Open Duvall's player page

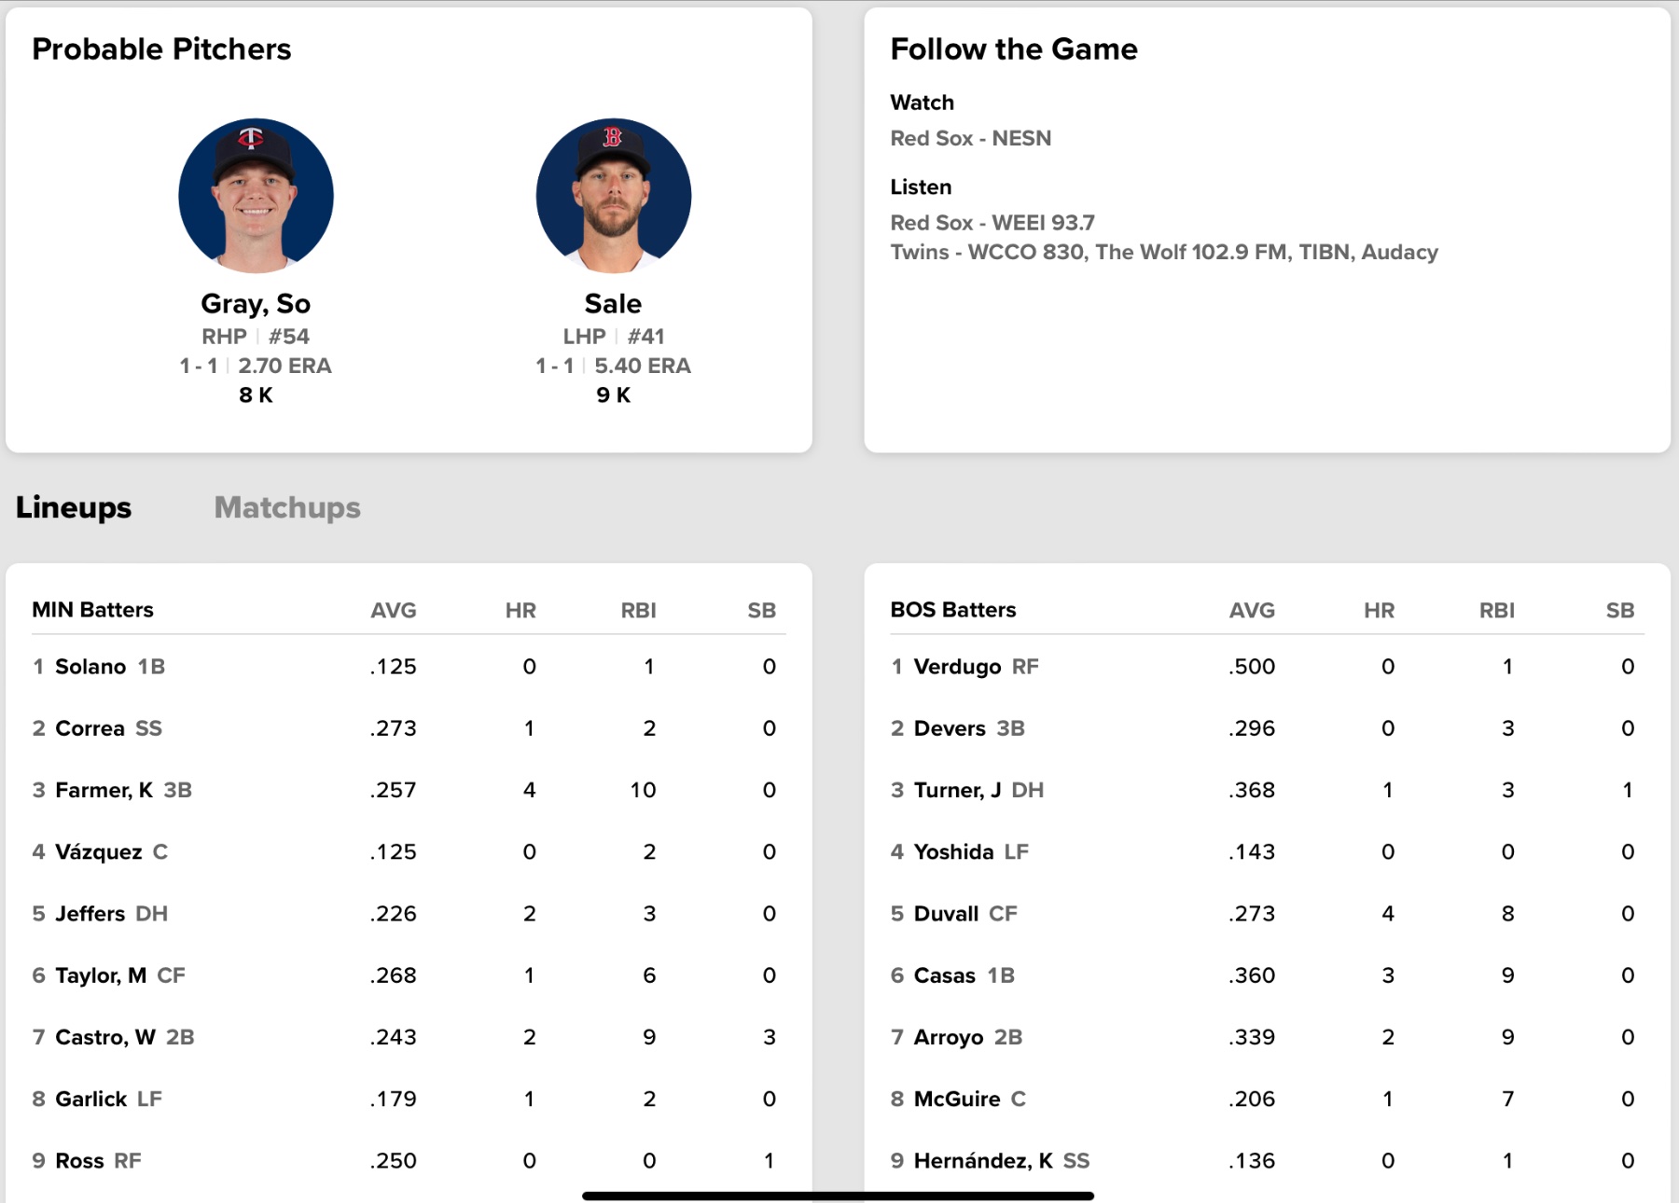(946, 914)
